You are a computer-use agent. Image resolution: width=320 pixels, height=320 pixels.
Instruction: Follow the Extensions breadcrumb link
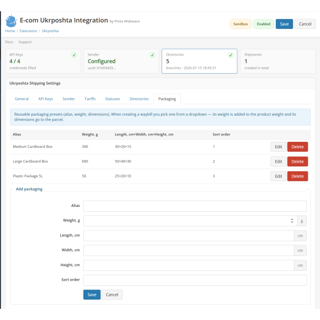pyautogui.click(x=28, y=31)
